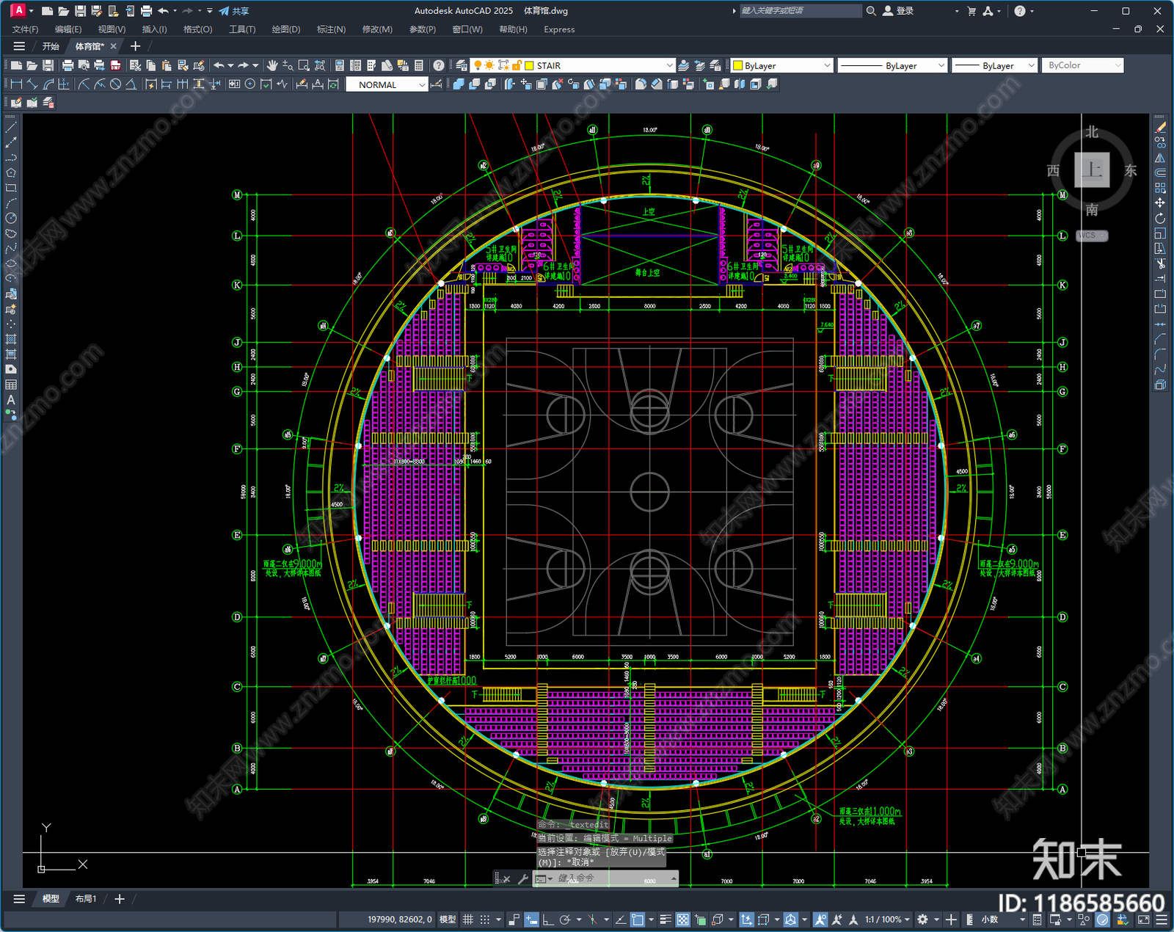
Task: Open the Layer Properties manager icon
Action: [461, 65]
